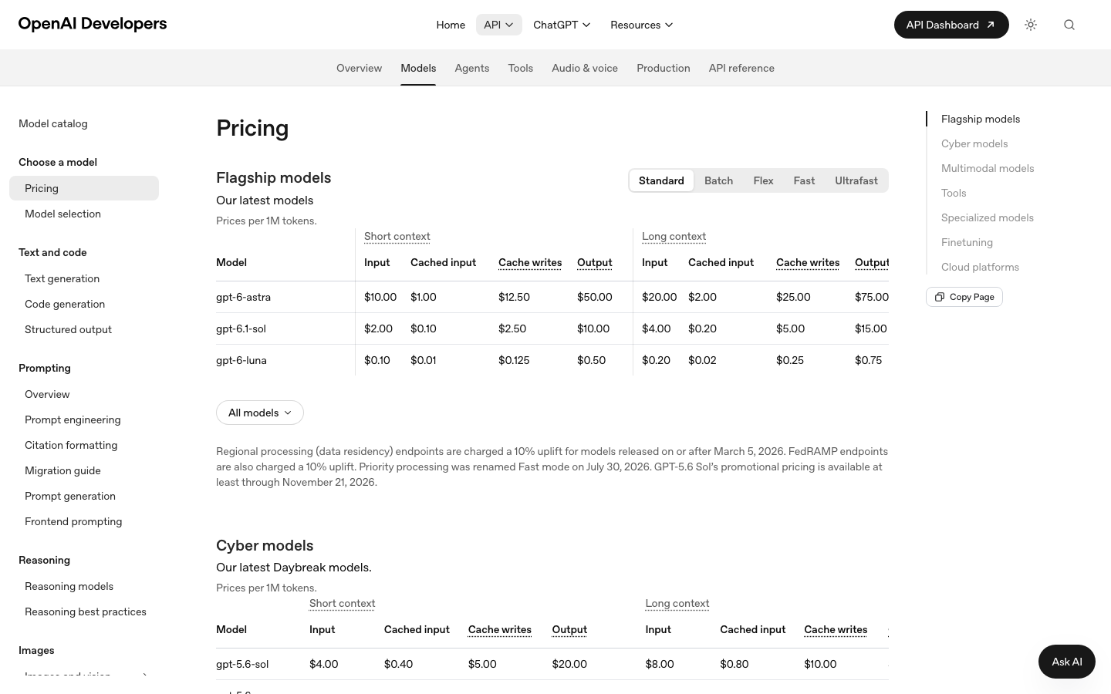Click the Home link in header
1111x694 pixels.
tap(451, 25)
